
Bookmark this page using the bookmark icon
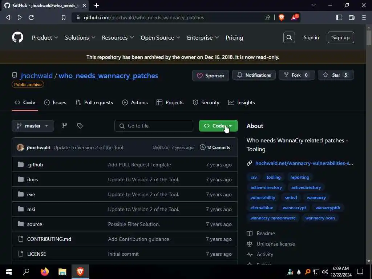64,17
